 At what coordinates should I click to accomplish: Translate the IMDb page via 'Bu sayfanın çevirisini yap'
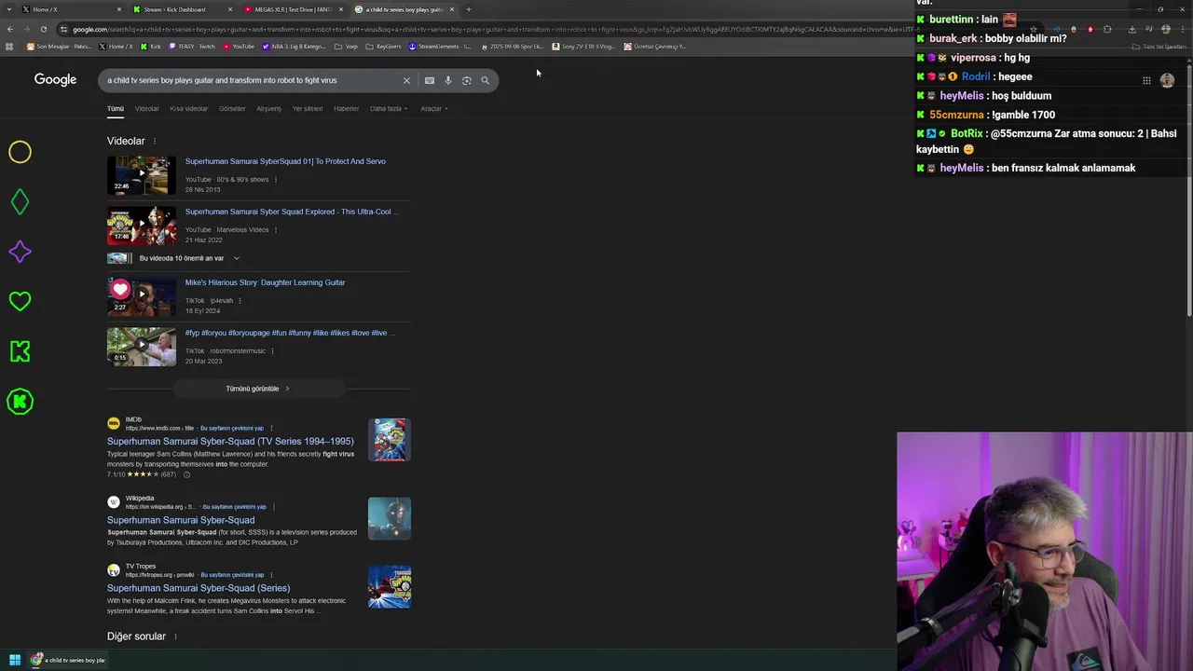point(233,429)
